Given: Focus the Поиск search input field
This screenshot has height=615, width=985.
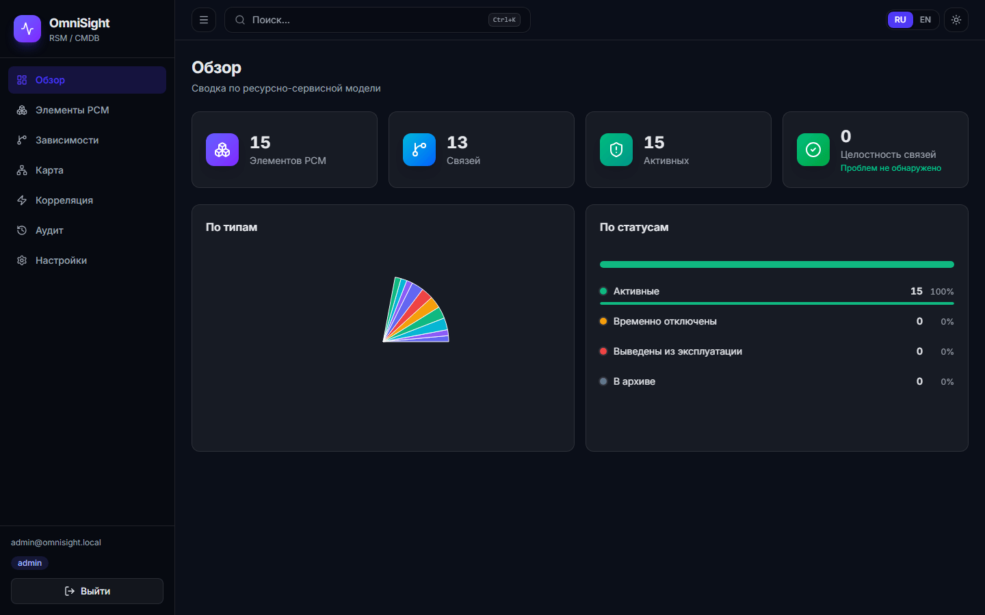Looking at the screenshot, I should [378, 20].
